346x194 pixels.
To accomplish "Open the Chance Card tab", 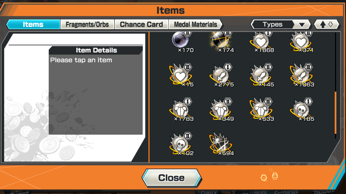I will (141, 24).
